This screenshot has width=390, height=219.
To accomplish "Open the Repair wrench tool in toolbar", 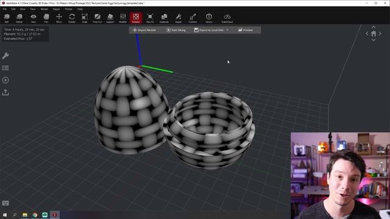I will click(179, 18).
